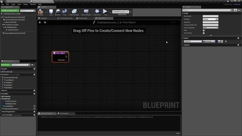Navigate forward with the right arrow

(45, 22)
